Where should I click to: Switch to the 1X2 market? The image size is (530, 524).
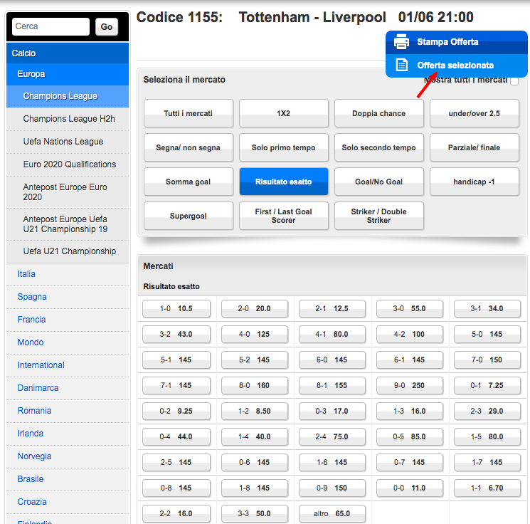click(x=284, y=113)
